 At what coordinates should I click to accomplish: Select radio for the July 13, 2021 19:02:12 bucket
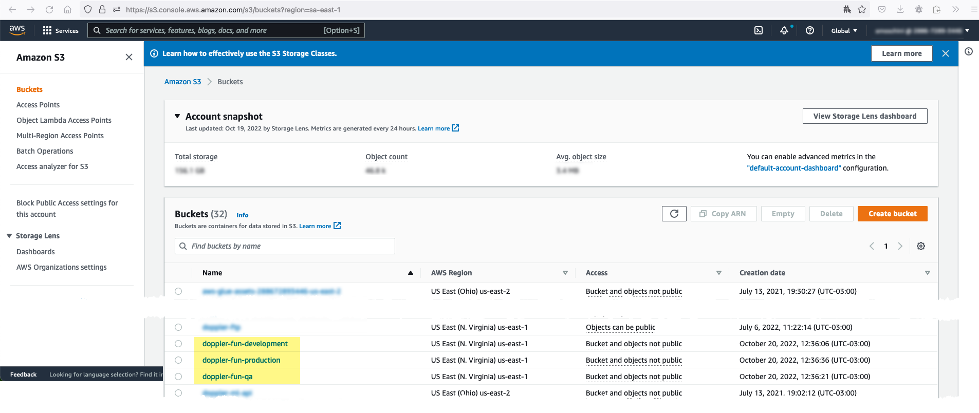click(x=178, y=393)
